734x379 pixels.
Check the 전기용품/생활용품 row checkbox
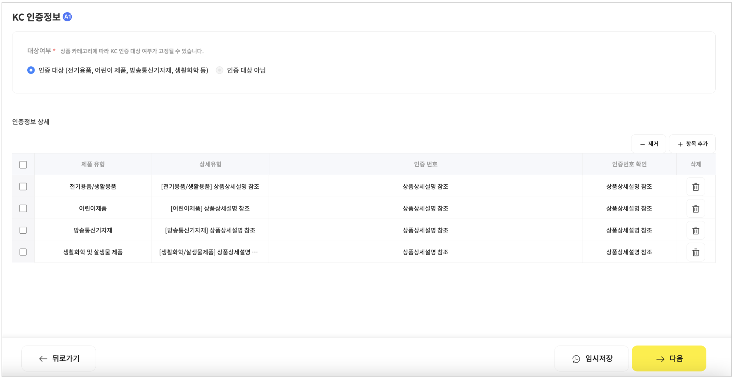[23, 187]
